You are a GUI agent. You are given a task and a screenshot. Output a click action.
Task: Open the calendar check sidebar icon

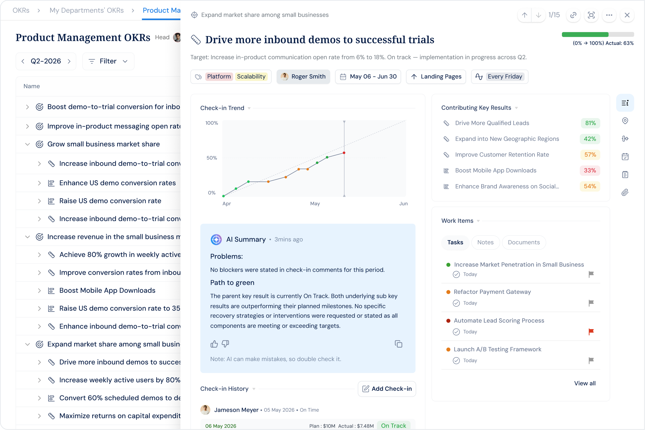tap(625, 157)
